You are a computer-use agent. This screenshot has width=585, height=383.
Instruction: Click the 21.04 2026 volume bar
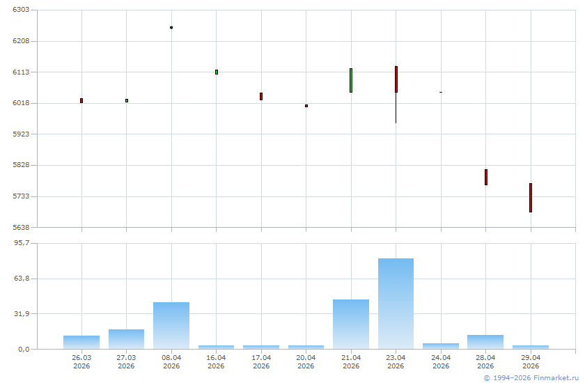click(x=351, y=324)
